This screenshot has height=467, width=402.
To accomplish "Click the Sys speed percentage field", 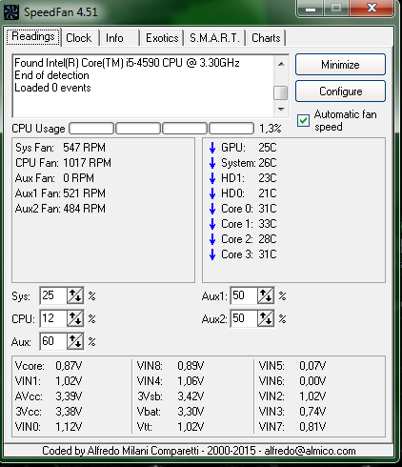I will point(53,295).
